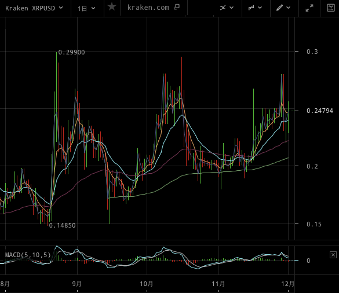Close the MACD indicator panel
339x293 pixels.
pos(333,255)
